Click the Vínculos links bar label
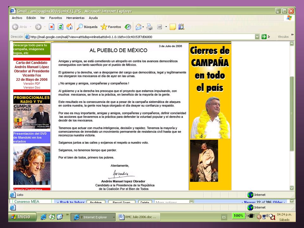Image resolution: width=304 pixels, height=228 pixels. pos(283,37)
